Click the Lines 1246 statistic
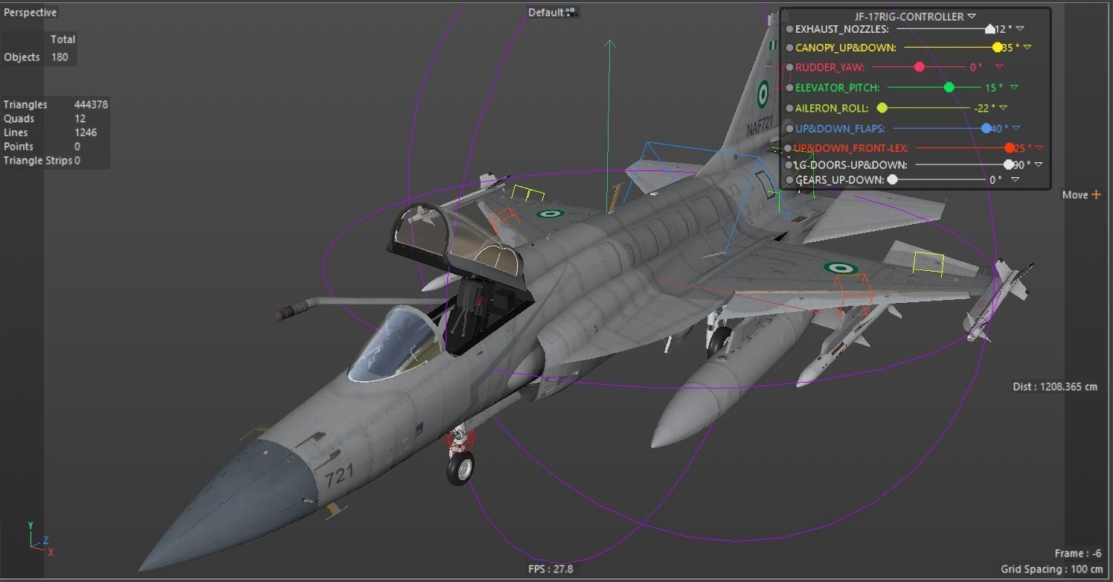This screenshot has height=582, width=1113. [51, 132]
